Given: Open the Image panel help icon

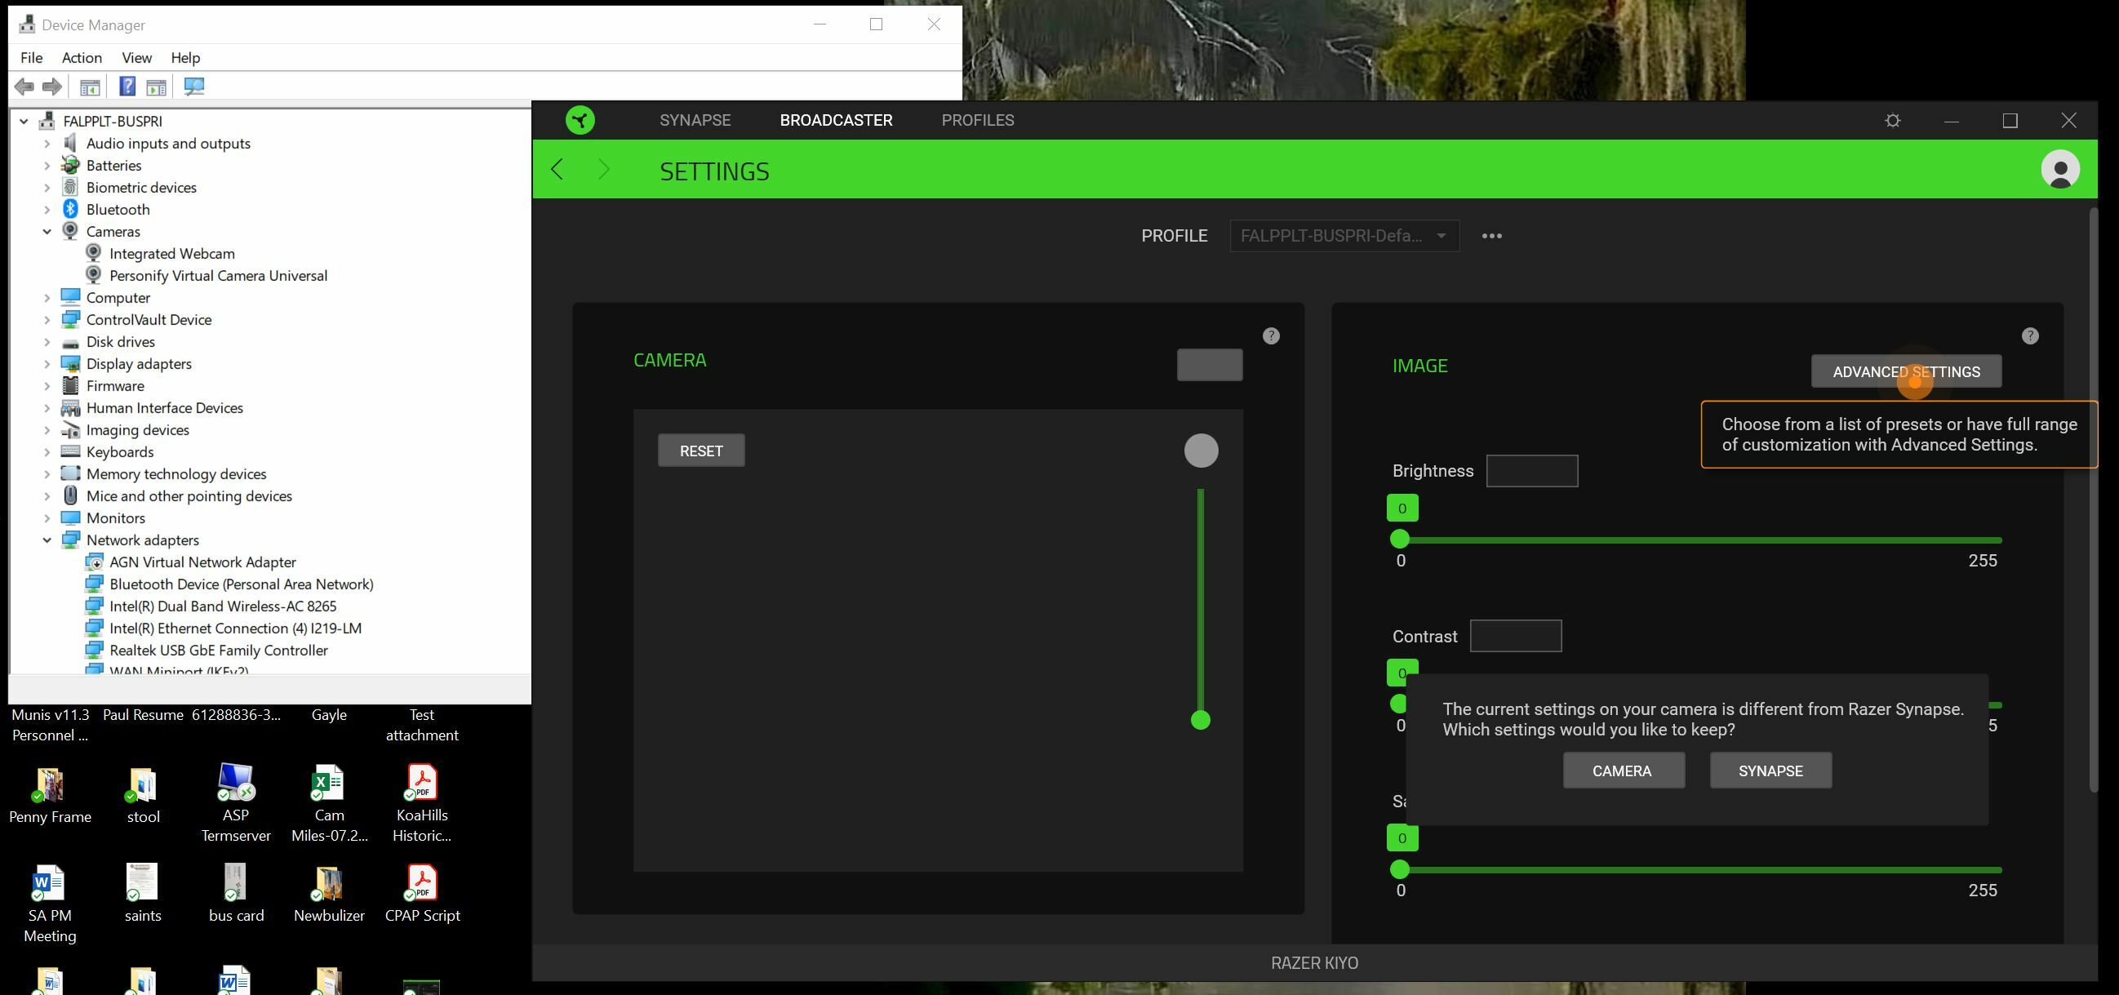Looking at the screenshot, I should coord(2029,335).
